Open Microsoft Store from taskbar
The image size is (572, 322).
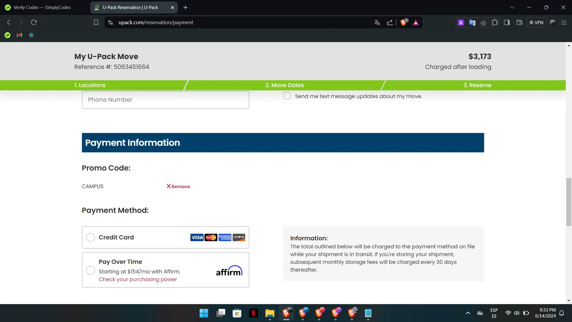(x=237, y=313)
